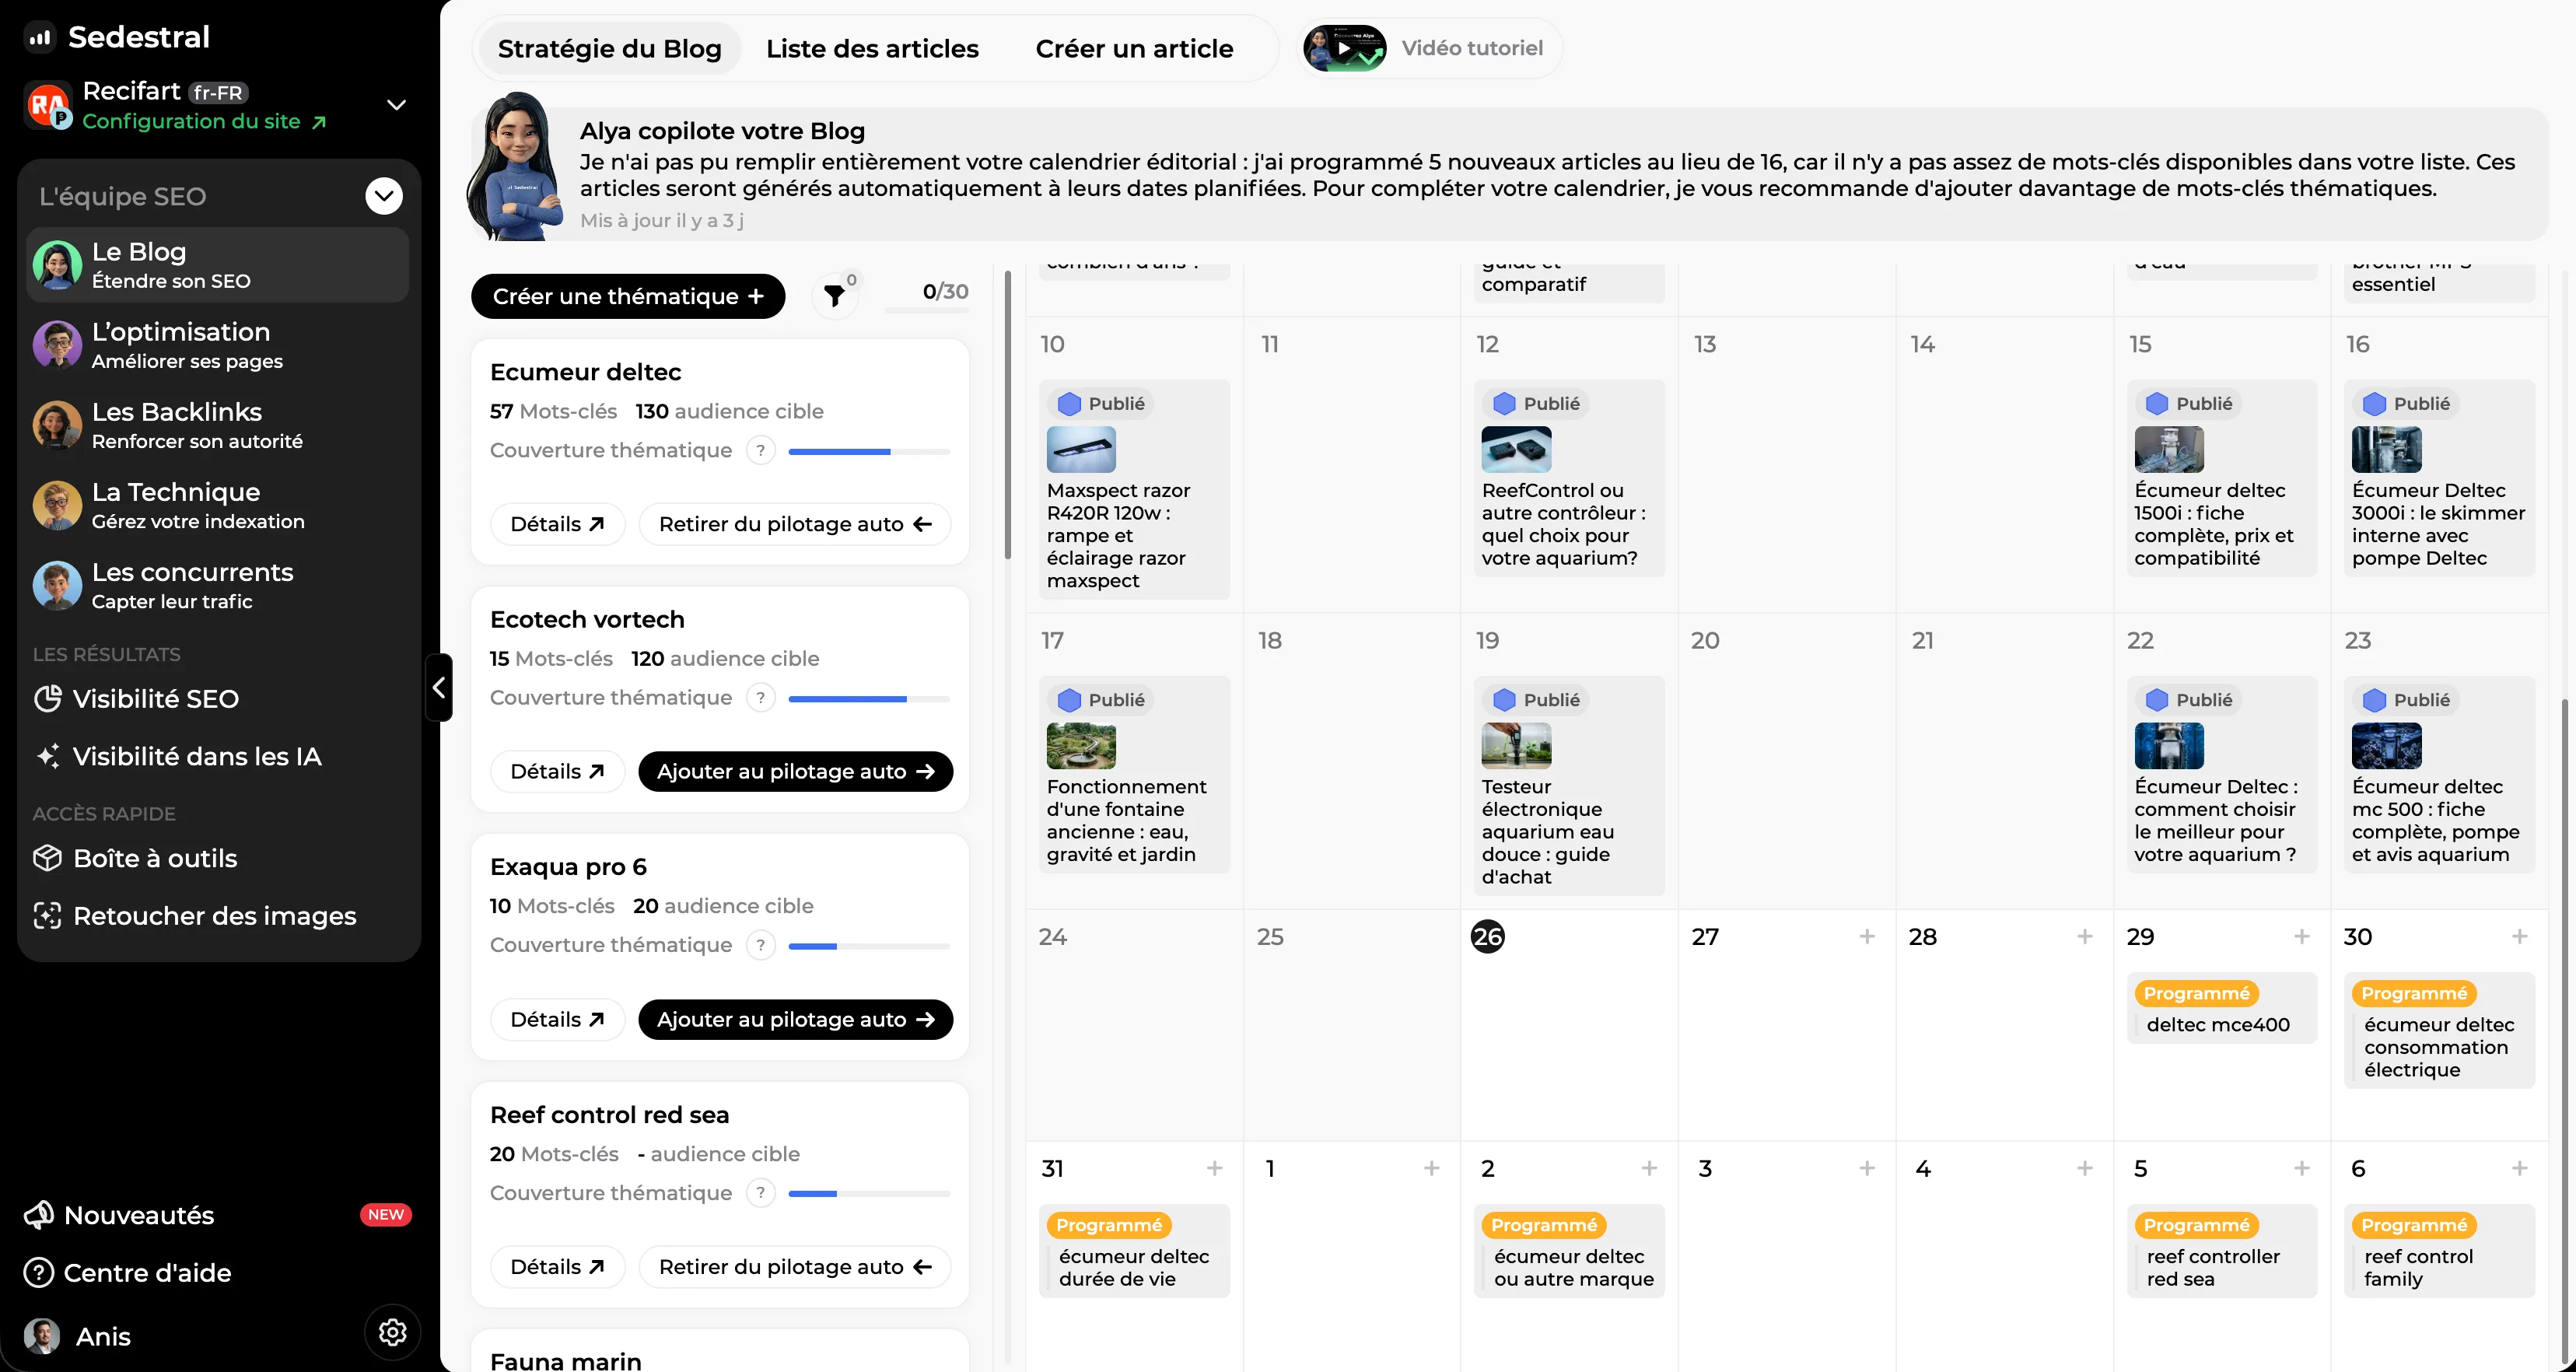Open scheduled article reef controller red sea
This screenshot has height=1372, width=2576.
[2221, 1251]
